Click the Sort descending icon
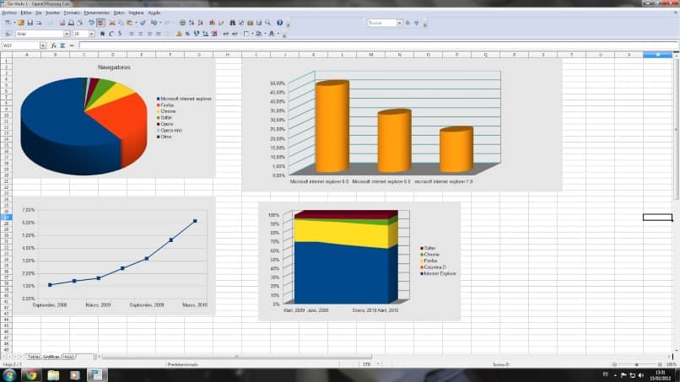The image size is (680, 382). 200,23
